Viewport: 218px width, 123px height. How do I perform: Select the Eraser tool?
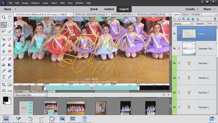tap(10, 59)
